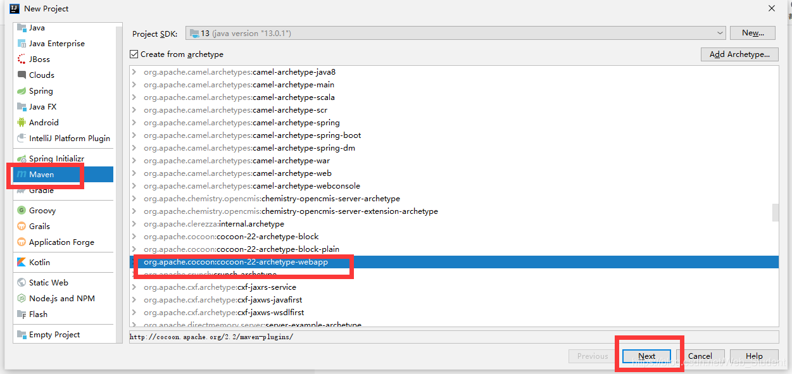
Task: Click the Application Forge icon
Action: [22, 242]
